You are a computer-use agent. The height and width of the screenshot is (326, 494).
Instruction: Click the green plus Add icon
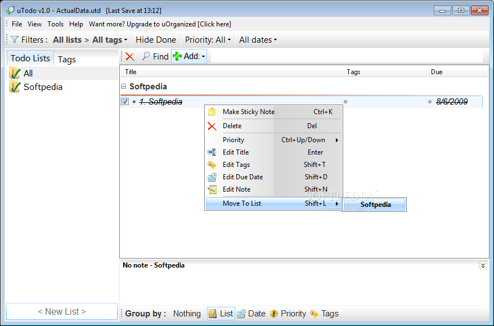click(177, 56)
